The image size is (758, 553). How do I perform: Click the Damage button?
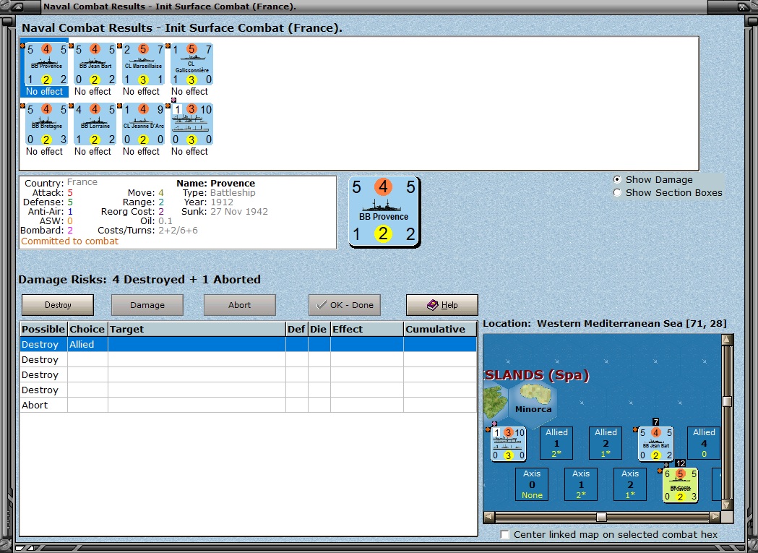(x=147, y=305)
